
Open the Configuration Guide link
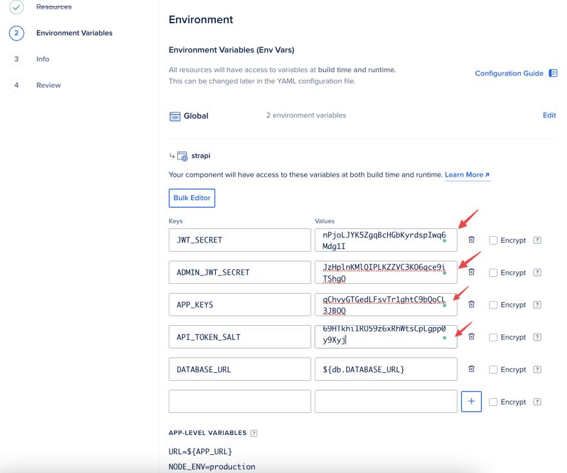tap(509, 74)
